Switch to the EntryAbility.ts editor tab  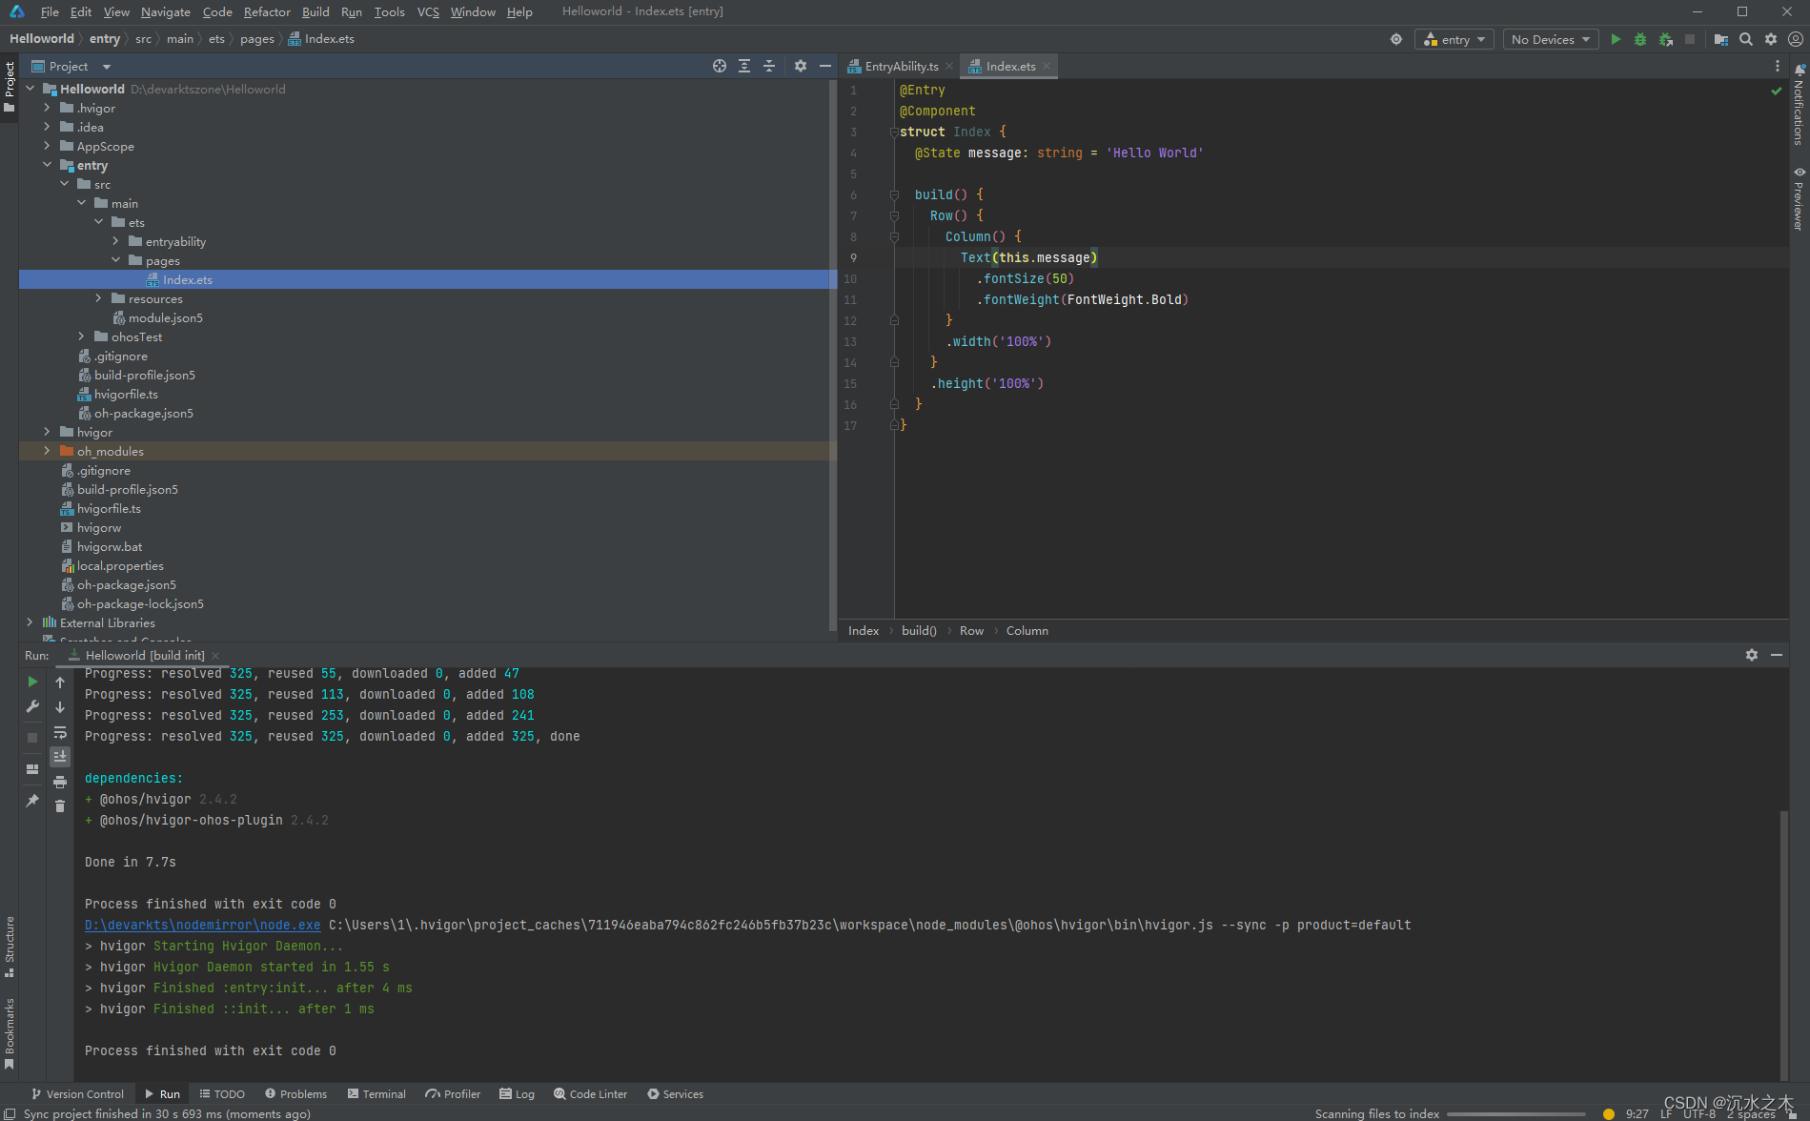coord(901,66)
